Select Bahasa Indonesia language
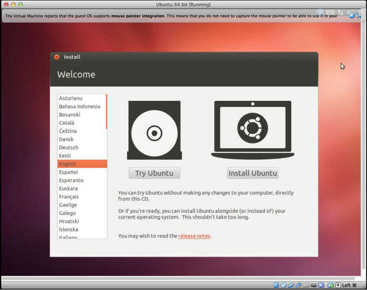Screen dimensions: 367x290 click(82, 107)
